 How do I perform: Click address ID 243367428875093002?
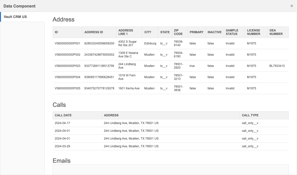pos(99,55)
